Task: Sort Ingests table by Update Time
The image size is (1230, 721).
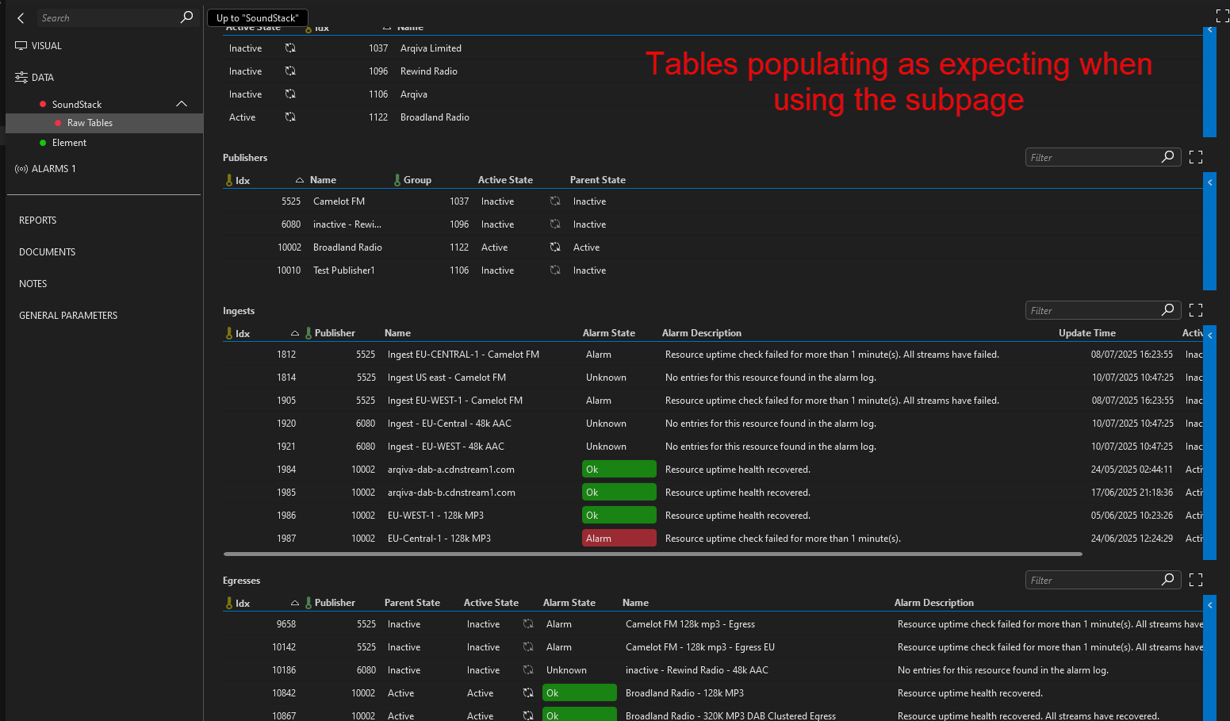Action: (x=1087, y=333)
